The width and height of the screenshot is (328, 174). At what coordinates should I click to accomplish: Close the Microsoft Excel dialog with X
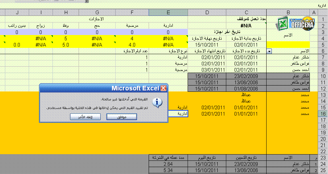coord(164,88)
